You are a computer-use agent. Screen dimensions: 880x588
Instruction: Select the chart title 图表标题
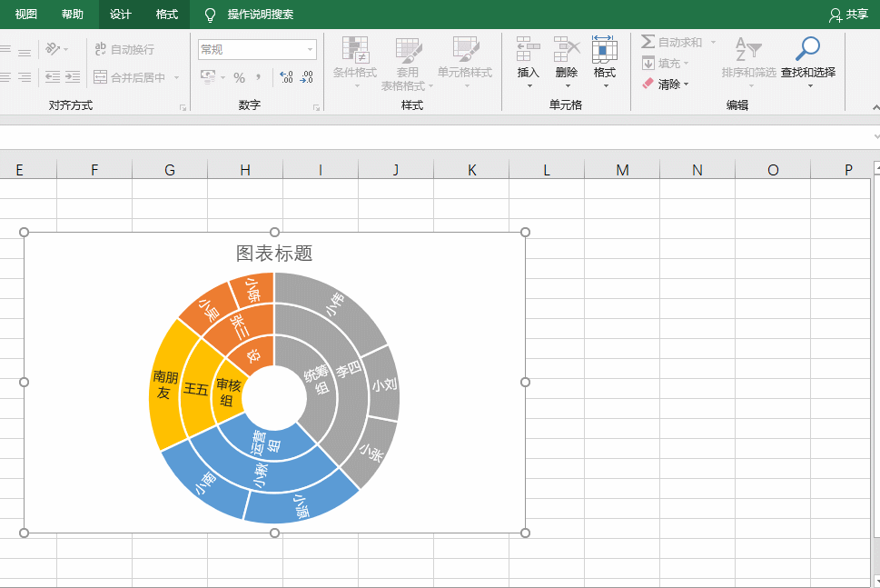(274, 254)
